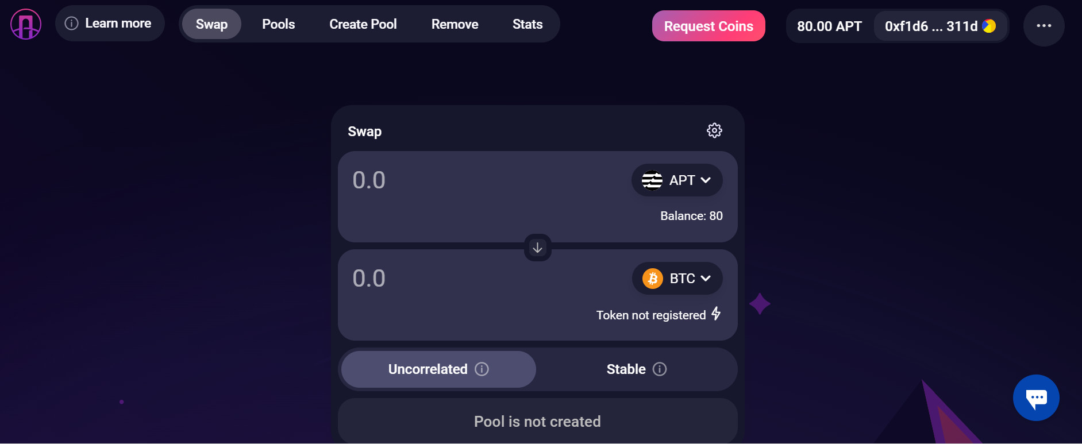Select the Uncorrelated curve option

(x=428, y=369)
